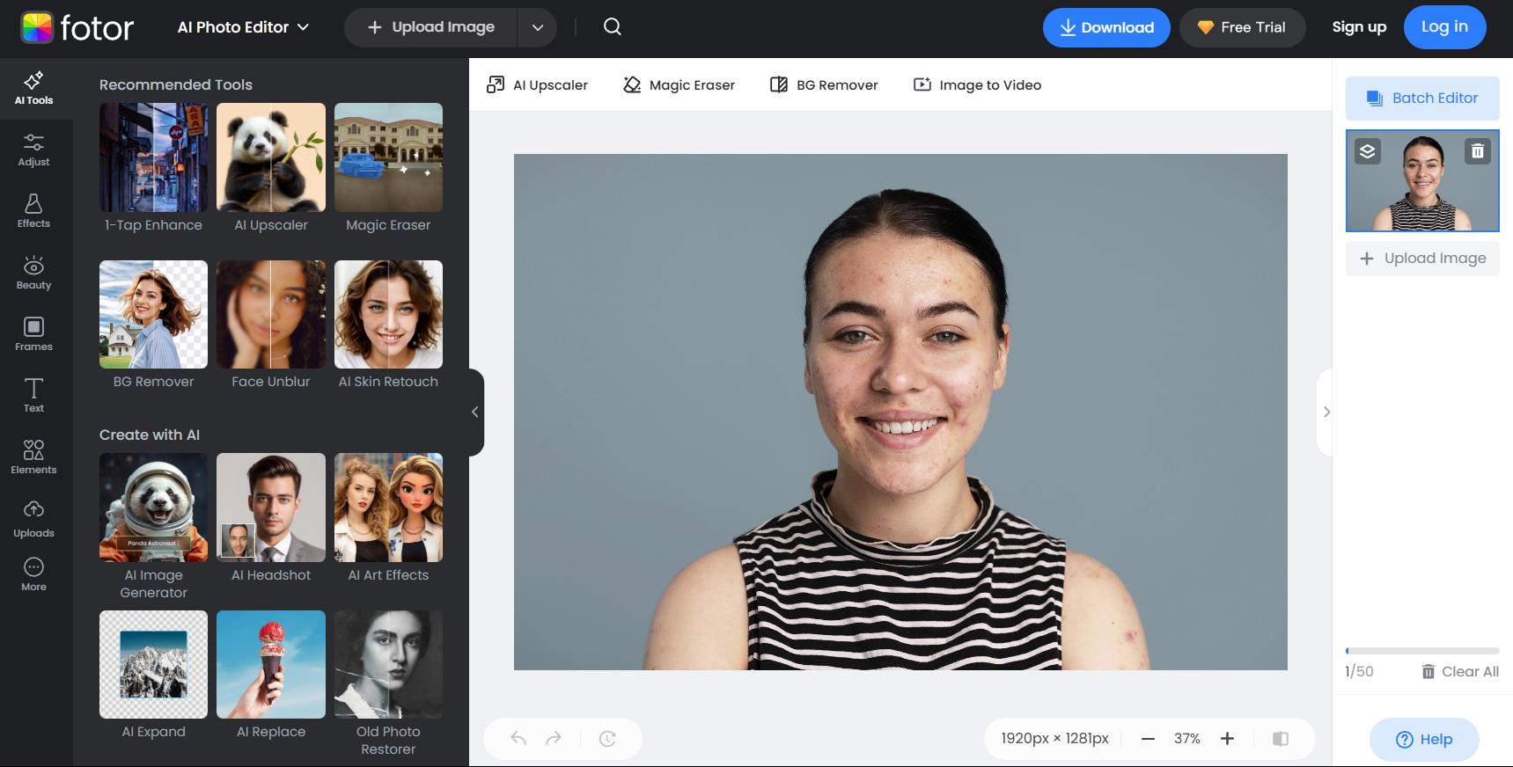The width and height of the screenshot is (1513, 767).
Task: Open the Help button
Action: 1424,740
